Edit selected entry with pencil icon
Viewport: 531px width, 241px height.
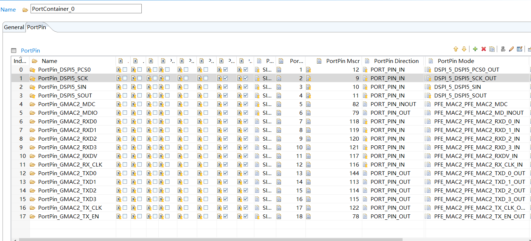click(x=511, y=49)
